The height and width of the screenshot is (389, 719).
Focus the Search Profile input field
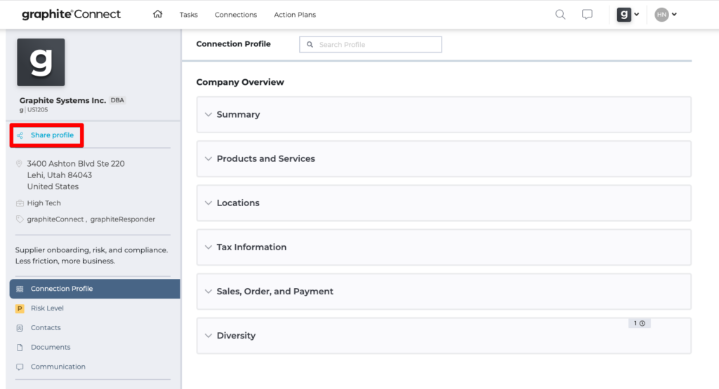pyautogui.click(x=371, y=44)
